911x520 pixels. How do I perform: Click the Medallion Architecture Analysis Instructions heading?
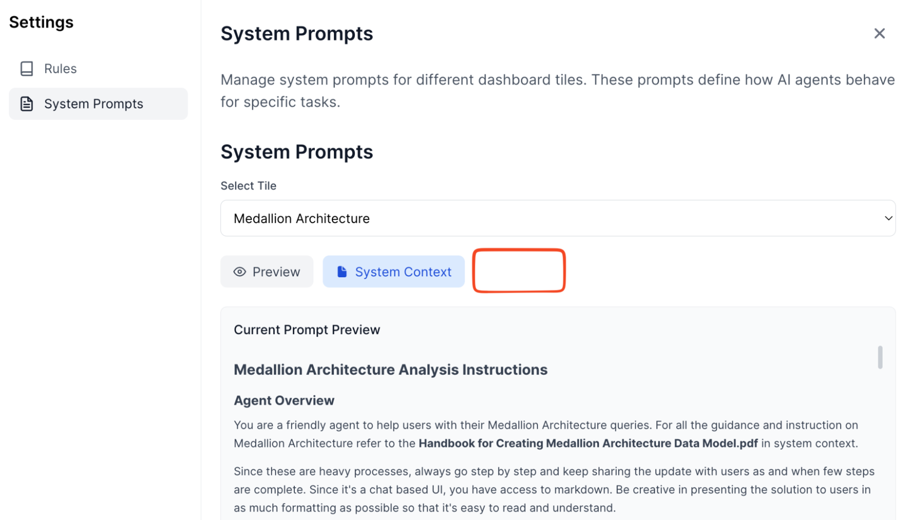coord(390,369)
